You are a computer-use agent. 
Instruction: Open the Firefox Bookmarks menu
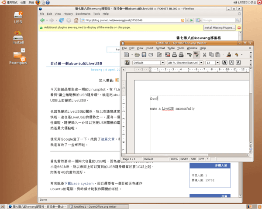pyautogui.click(x=83, y=14)
